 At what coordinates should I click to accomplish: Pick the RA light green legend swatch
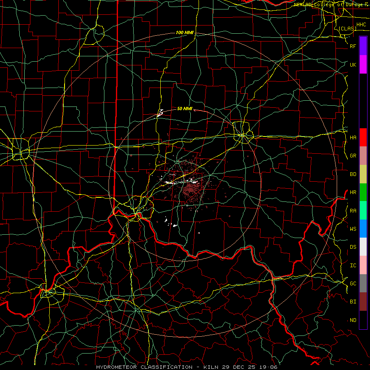pos(363,210)
